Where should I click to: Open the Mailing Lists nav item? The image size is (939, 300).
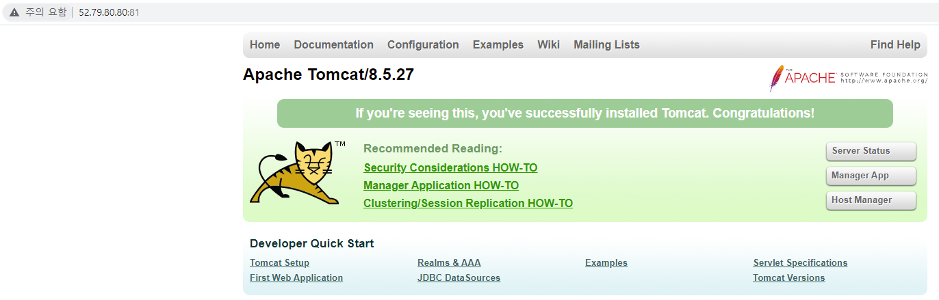[x=606, y=45]
